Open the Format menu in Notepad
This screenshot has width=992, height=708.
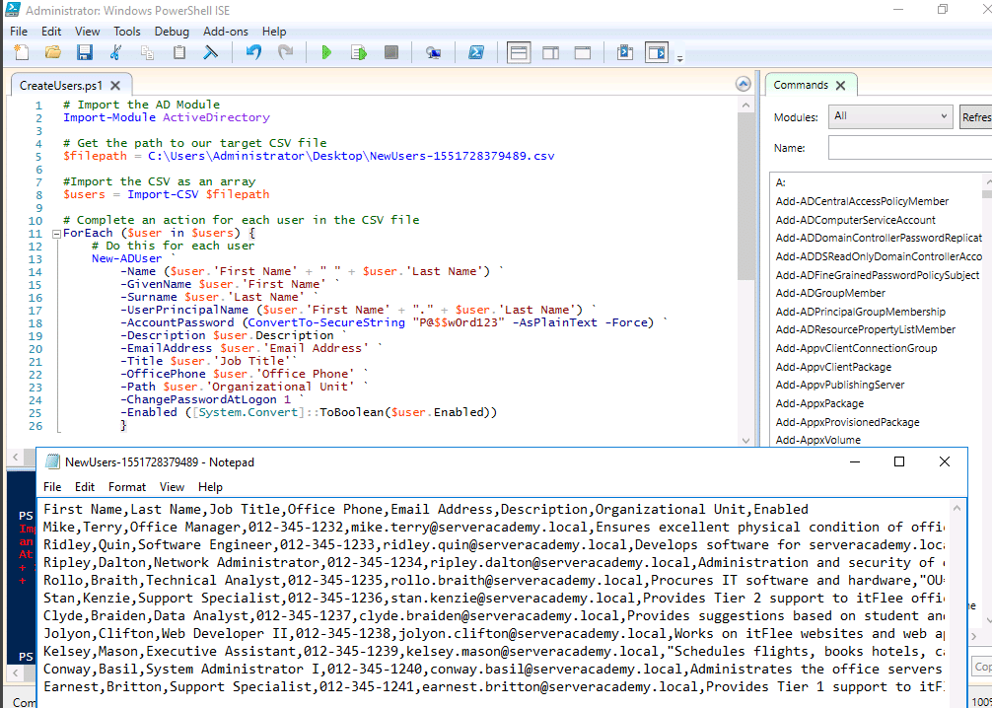(x=127, y=487)
